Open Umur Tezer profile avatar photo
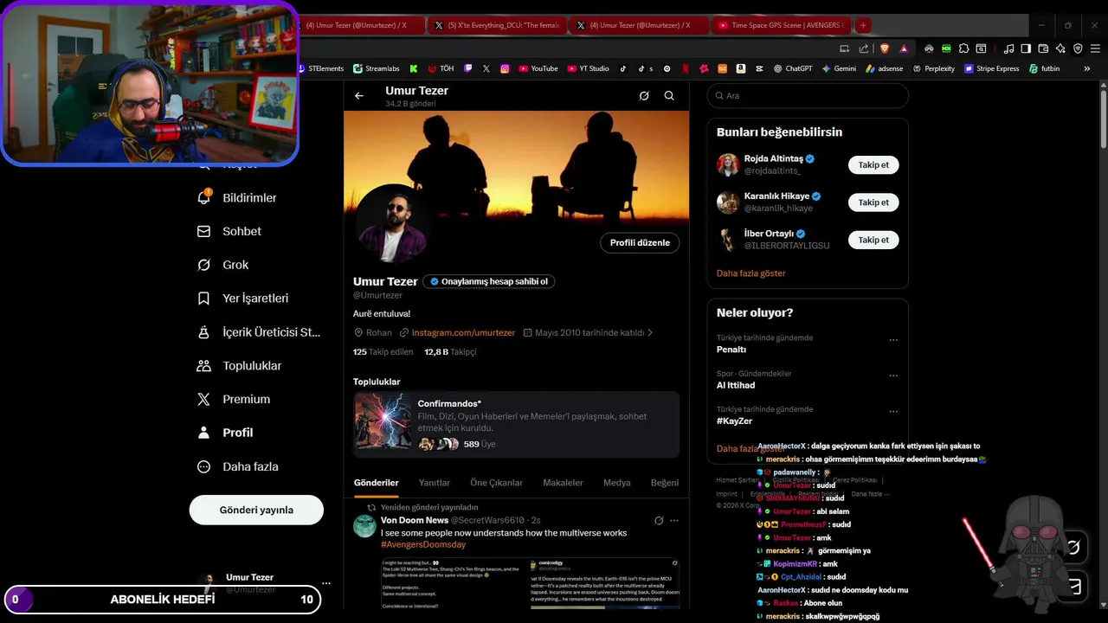Screen dimensions: 1108x623 pos(393,223)
